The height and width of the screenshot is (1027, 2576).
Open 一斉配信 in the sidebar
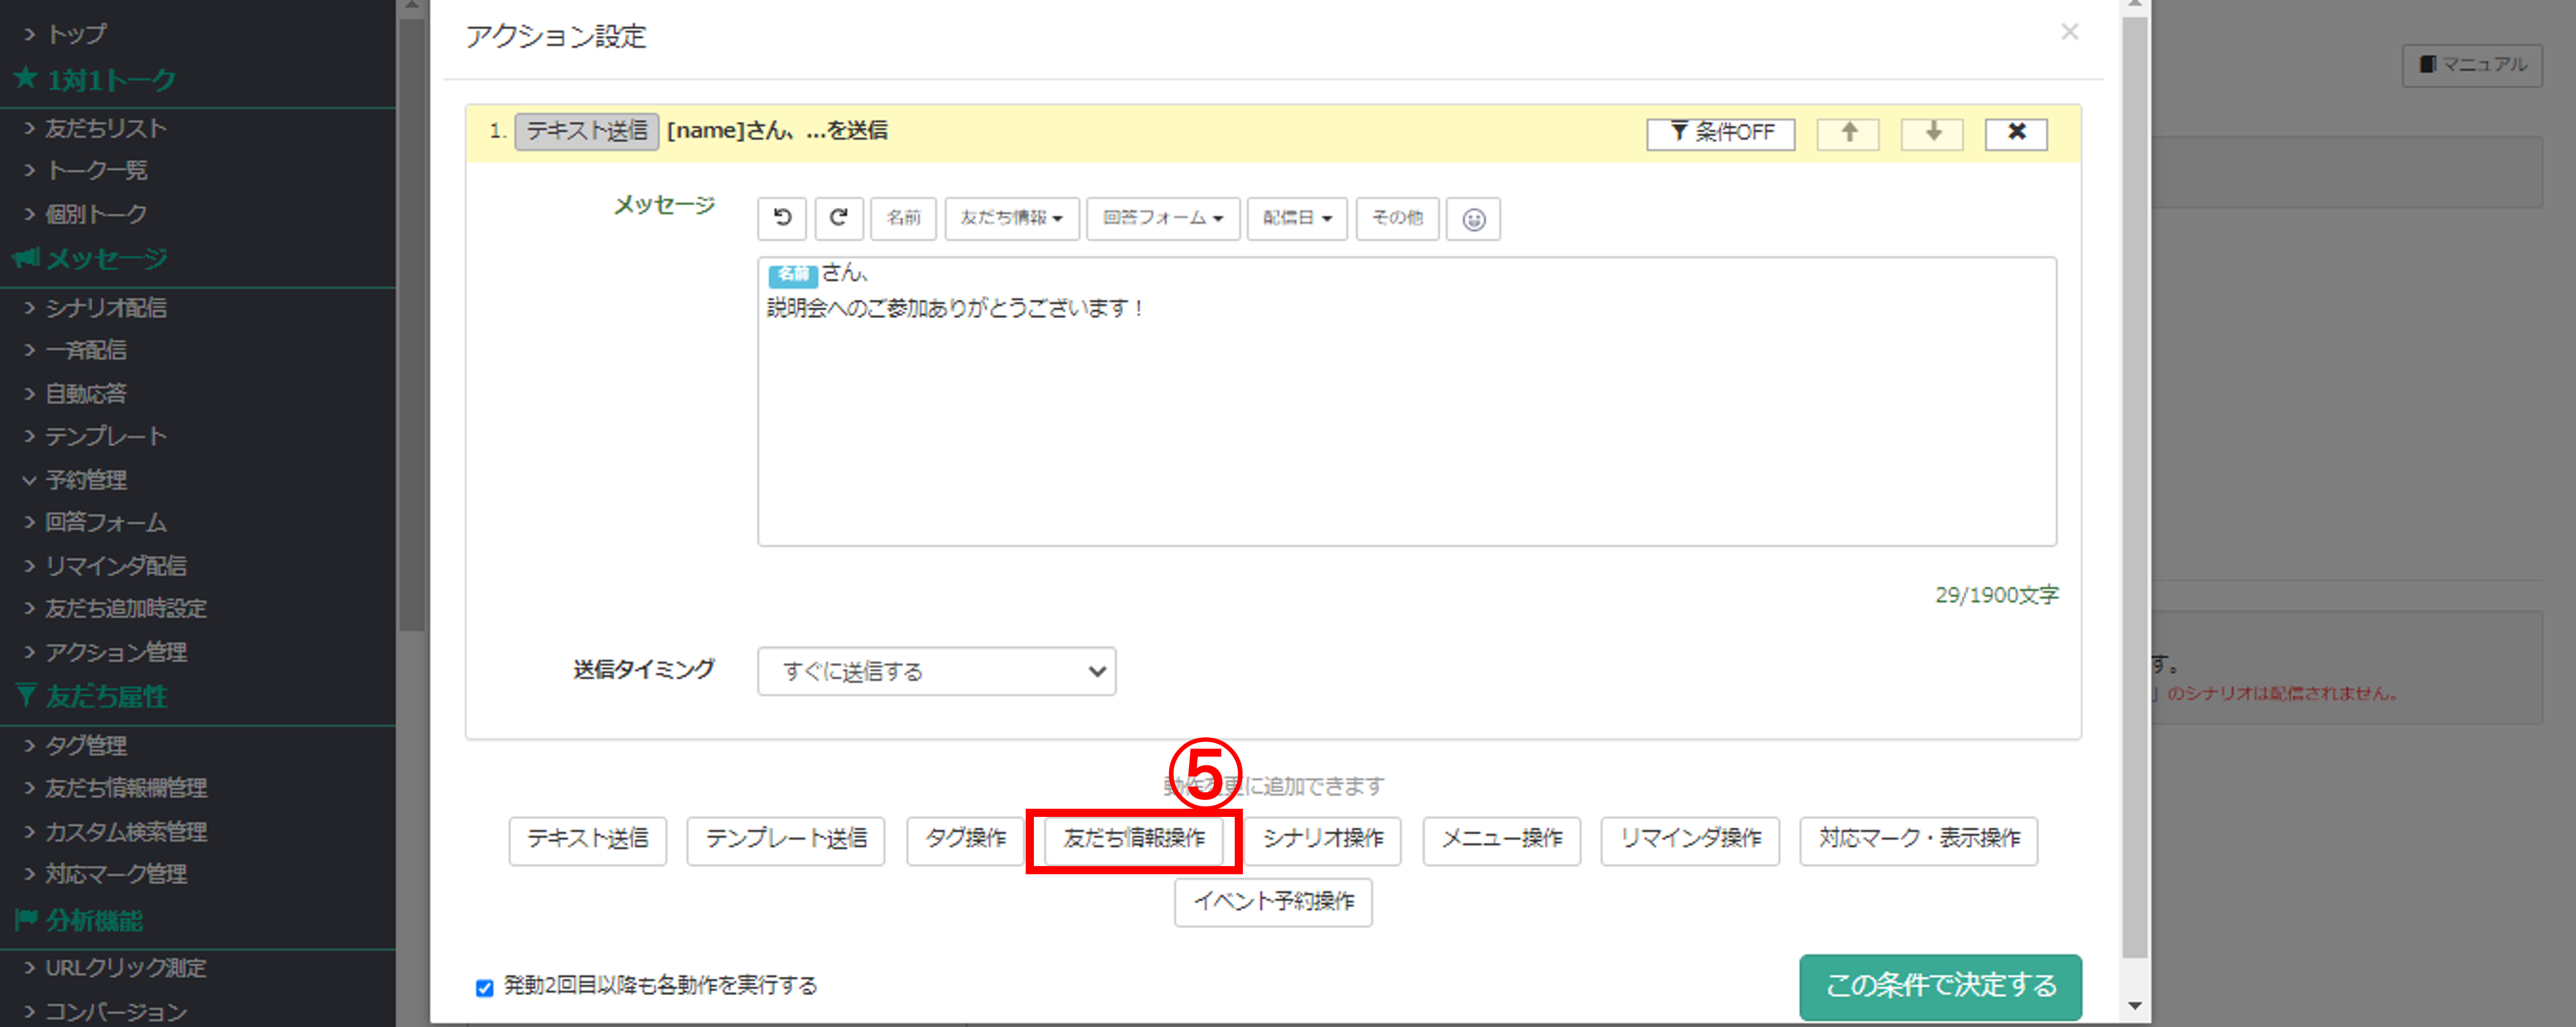pyautogui.click(x=86, y=351)
